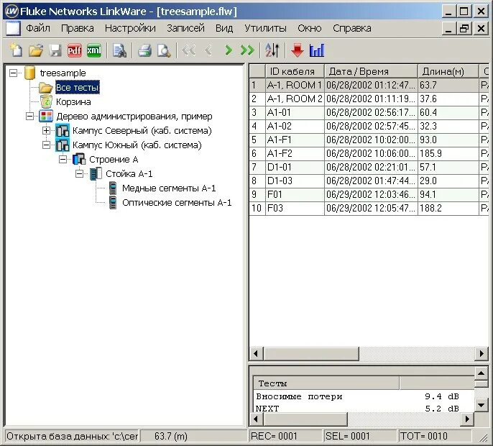Screen dimensions: 493x446
Task: Open the Записей menu
Action: click(x=185, y=28)
